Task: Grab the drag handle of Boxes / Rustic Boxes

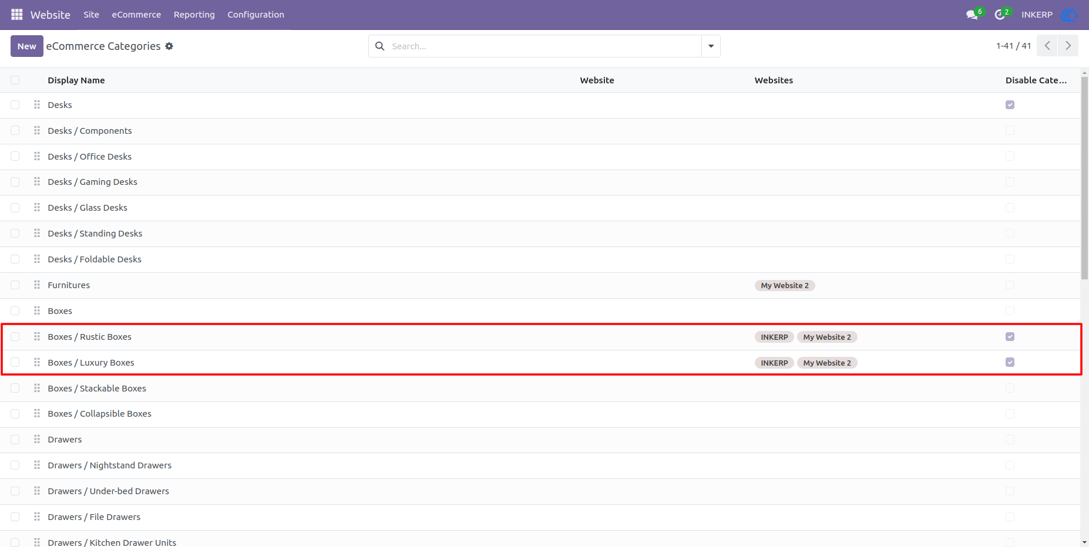Action: click(x=37, y=336)
